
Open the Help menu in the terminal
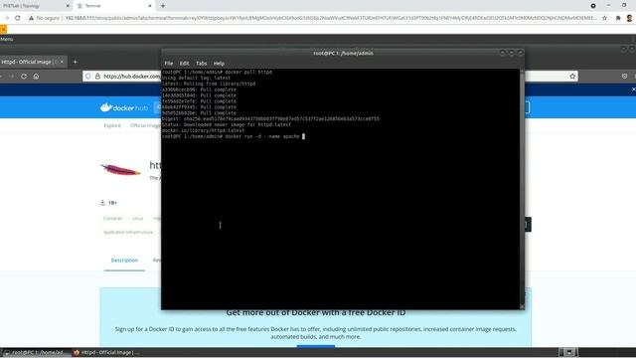(x=219, y=64)
